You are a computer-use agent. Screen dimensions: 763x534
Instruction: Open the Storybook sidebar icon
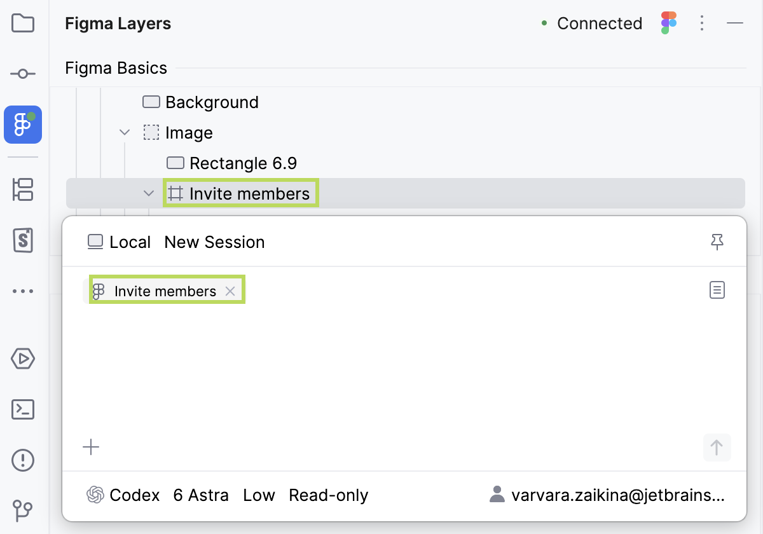[x=23, y=240]
